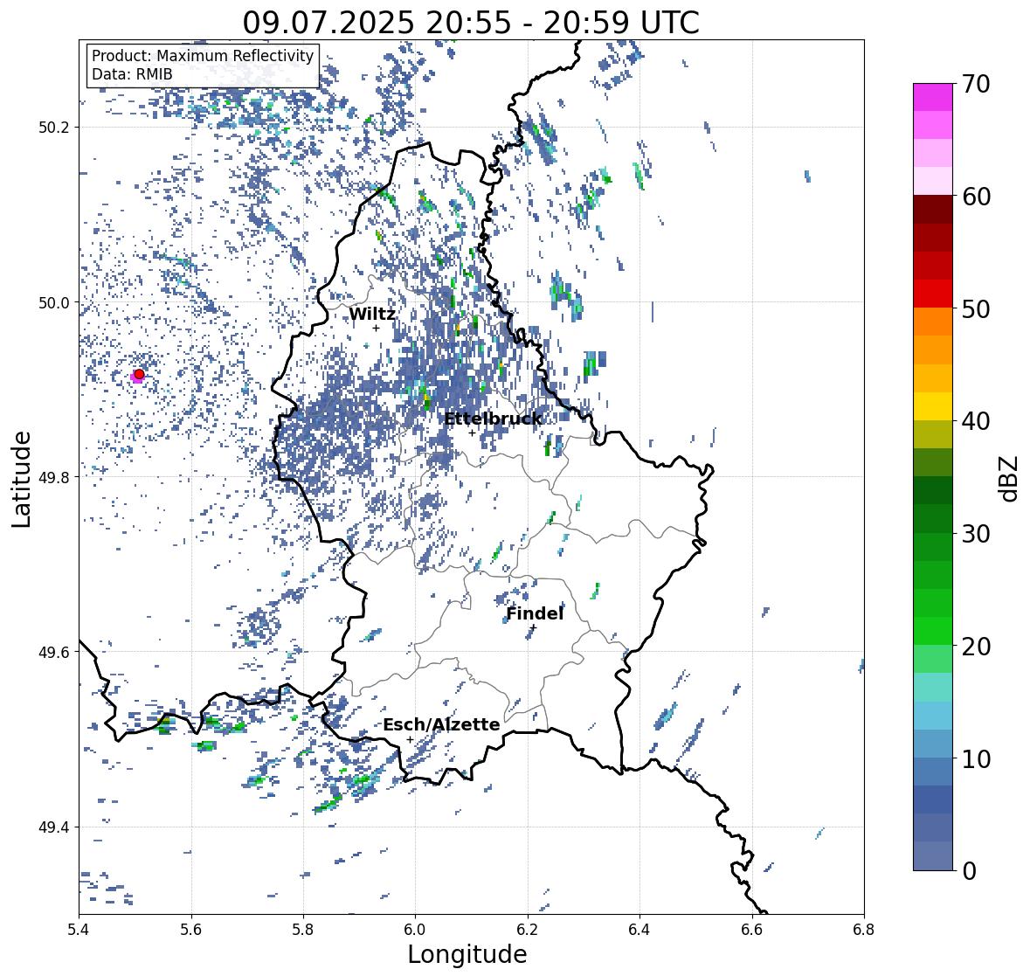Click the plus marker below Ettelbruck label
This screenshot has height=976, width=1030.
coord(472,433)
